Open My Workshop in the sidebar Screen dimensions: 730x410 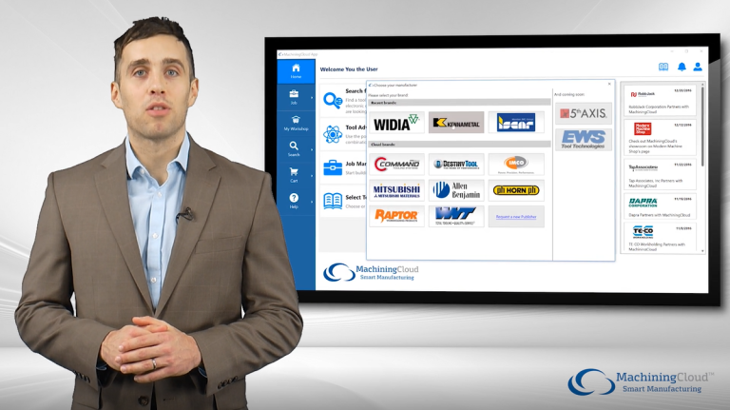pos(297,124)
